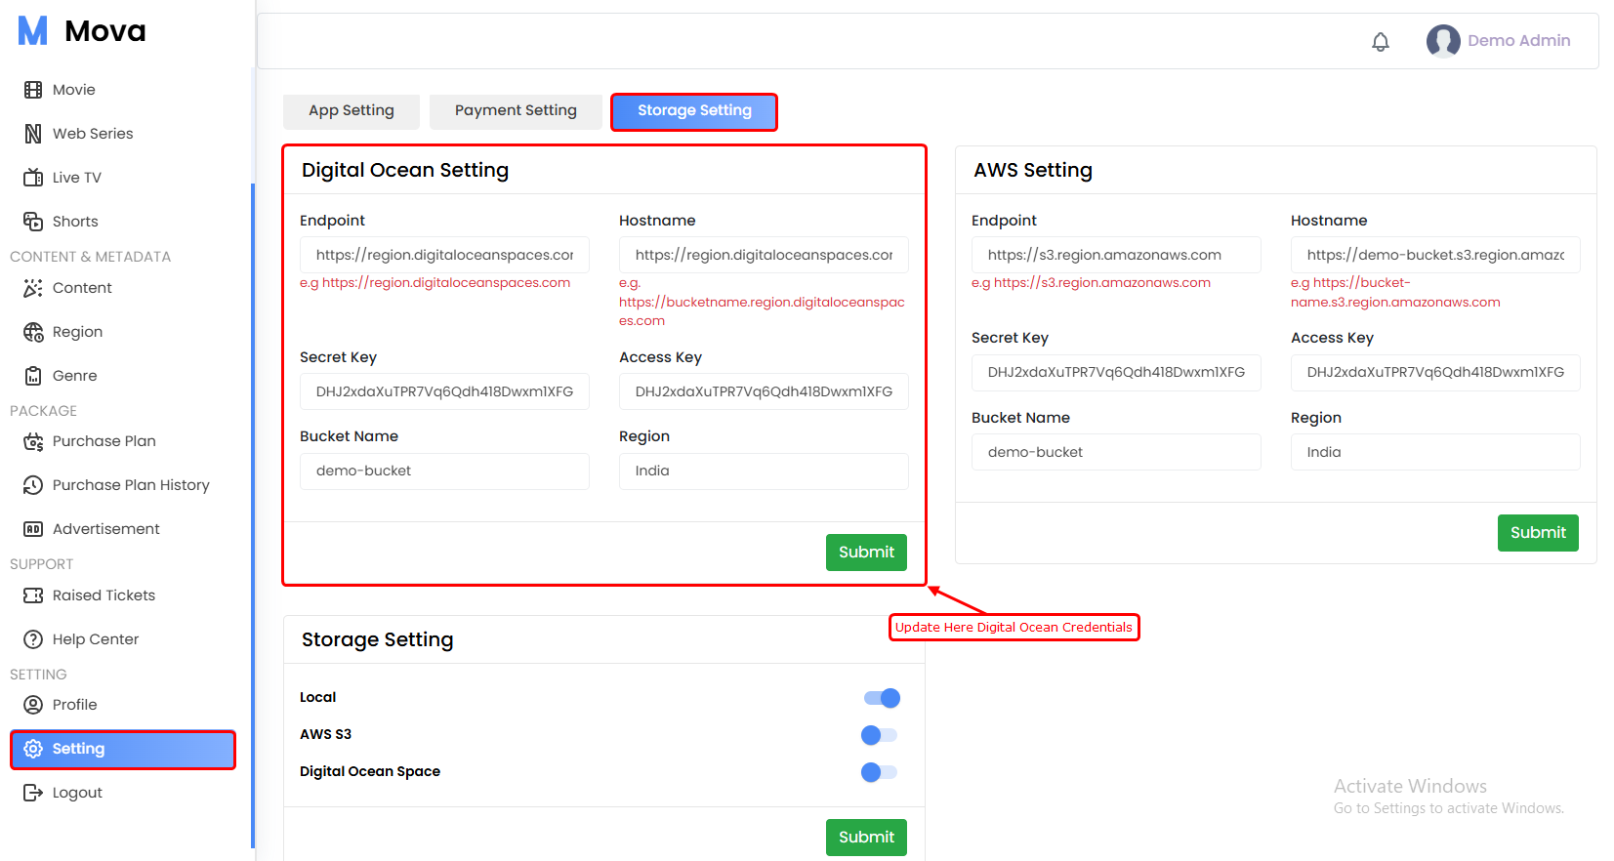1614x861 pixels.
Task: Submit the Digital Ocean Setting form
Action: pyautogui.click(x=866, y=553)
